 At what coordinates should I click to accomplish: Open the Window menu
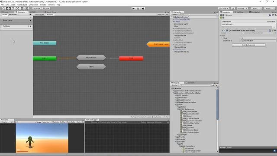(52, 5)
